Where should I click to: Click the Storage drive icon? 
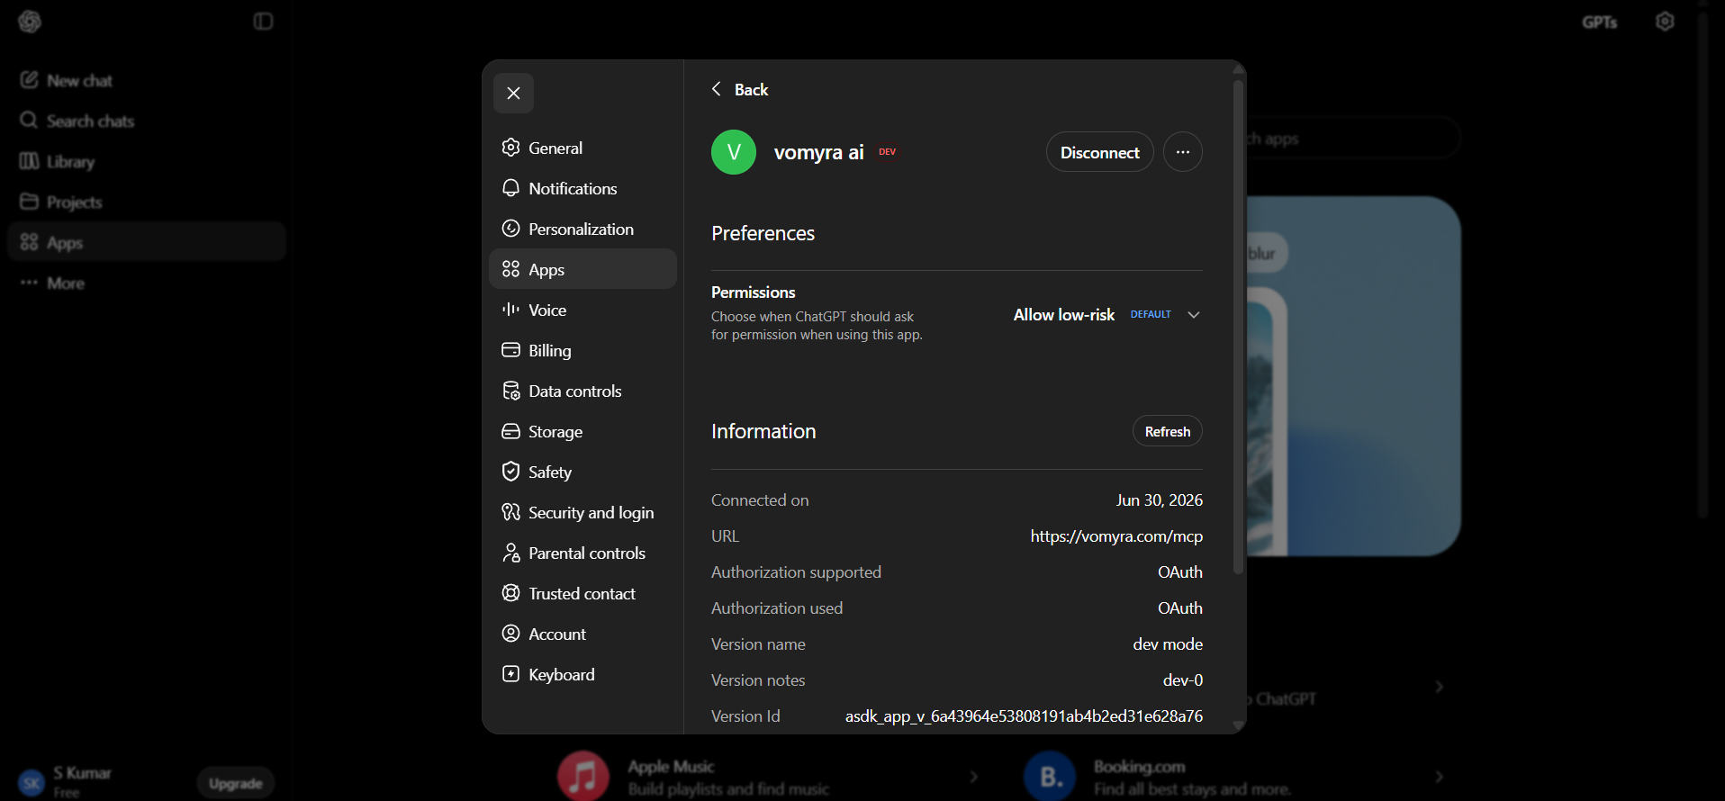(510, 431)
